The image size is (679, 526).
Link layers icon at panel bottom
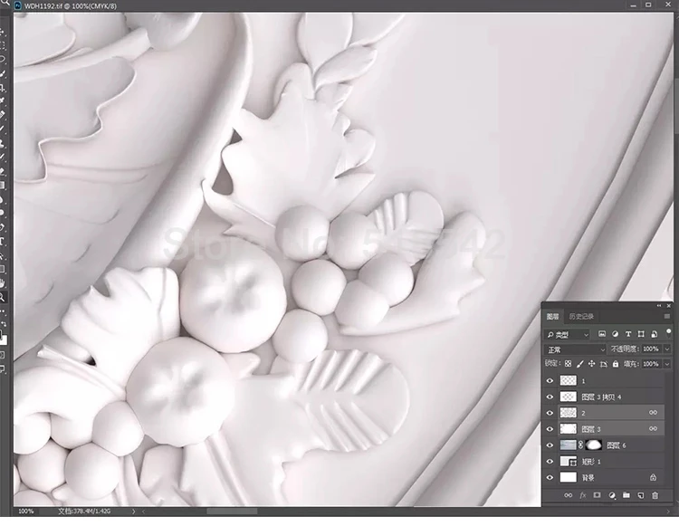[x=569, y=495]
